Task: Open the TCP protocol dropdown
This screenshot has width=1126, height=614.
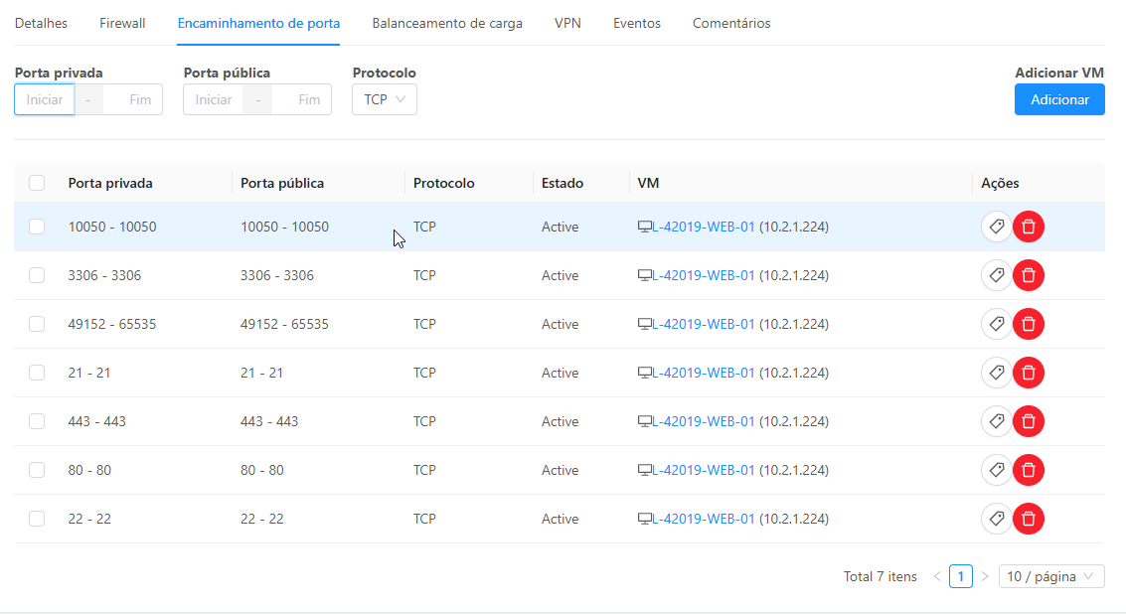Action: pyautogui.click(x=385, y=99)
